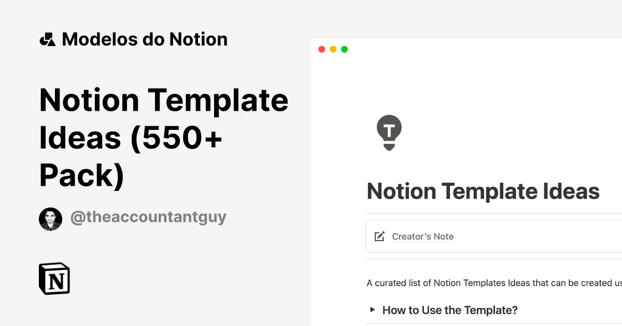This screenshot has width=622, height=326.
Task: Click the pencil edit icon beside Creator's Note
Action: point(379,236)
